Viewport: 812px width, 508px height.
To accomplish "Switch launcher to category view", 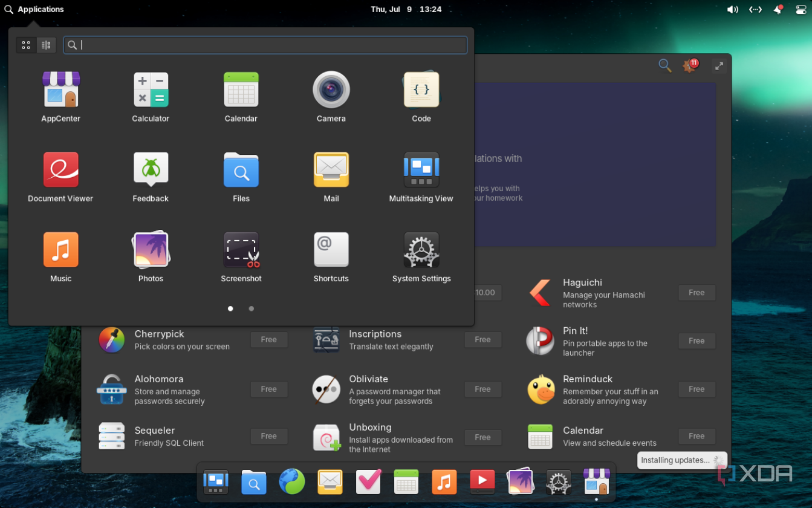I will click(x=46, y=45).
